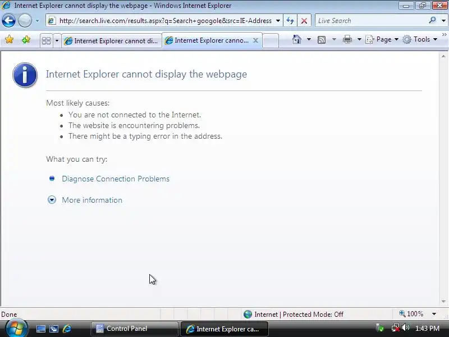Screen dimensions: 449x337
Task: Open the Quick Tabs view
Action: click(x=47, y=40)
